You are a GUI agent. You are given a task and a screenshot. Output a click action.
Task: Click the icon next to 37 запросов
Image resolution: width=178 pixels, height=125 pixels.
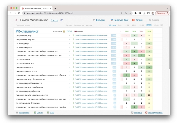(x=64, y=31)
